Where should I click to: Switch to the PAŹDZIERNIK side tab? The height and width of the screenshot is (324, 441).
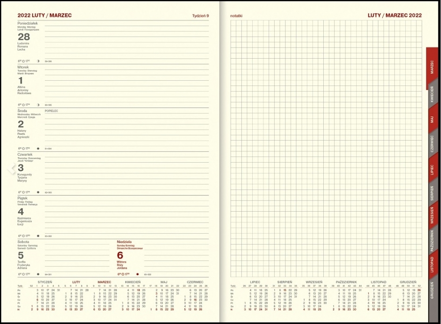tap(432, 241)
